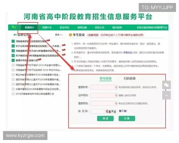
Task: Click the green leaf logo in the navigation bar
Action: (x=14, y=27)
